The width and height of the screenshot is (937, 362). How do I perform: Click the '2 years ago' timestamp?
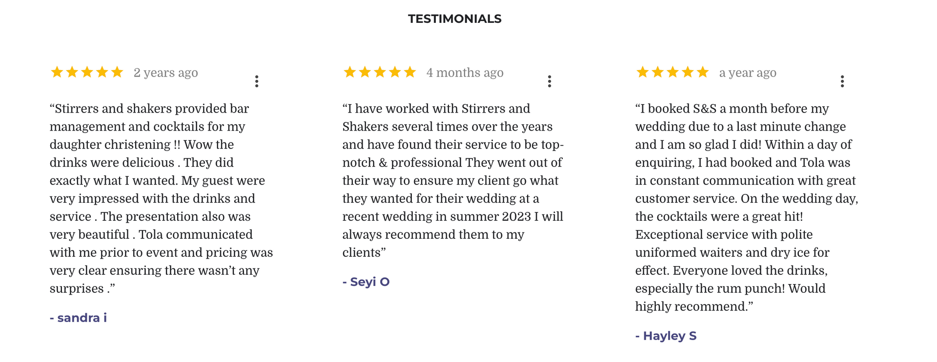click(x=166, y=73)
